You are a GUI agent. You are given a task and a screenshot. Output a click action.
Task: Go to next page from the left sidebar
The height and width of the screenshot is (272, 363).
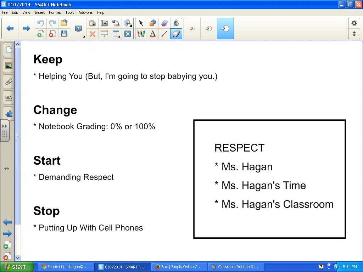coord(7,233)
